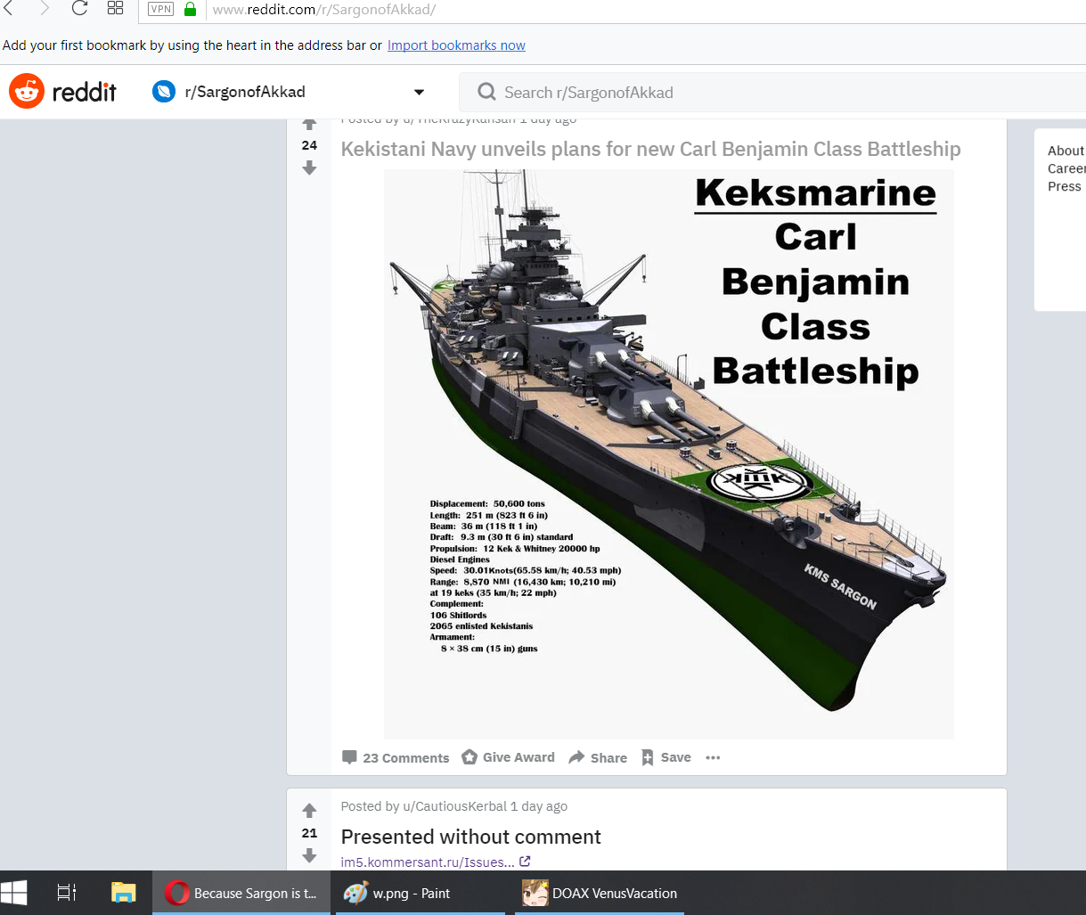Click the About link in the sidebar

click(x=1066, y=151)
